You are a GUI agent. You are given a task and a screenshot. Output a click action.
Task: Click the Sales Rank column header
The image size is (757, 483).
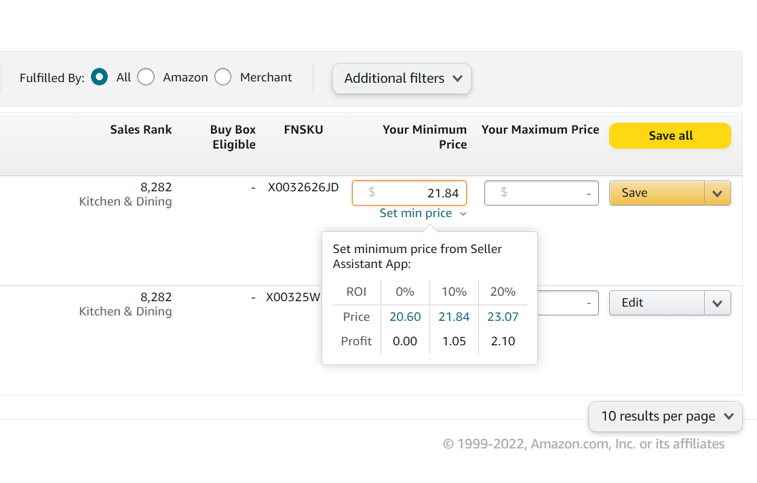pos(140,130)
